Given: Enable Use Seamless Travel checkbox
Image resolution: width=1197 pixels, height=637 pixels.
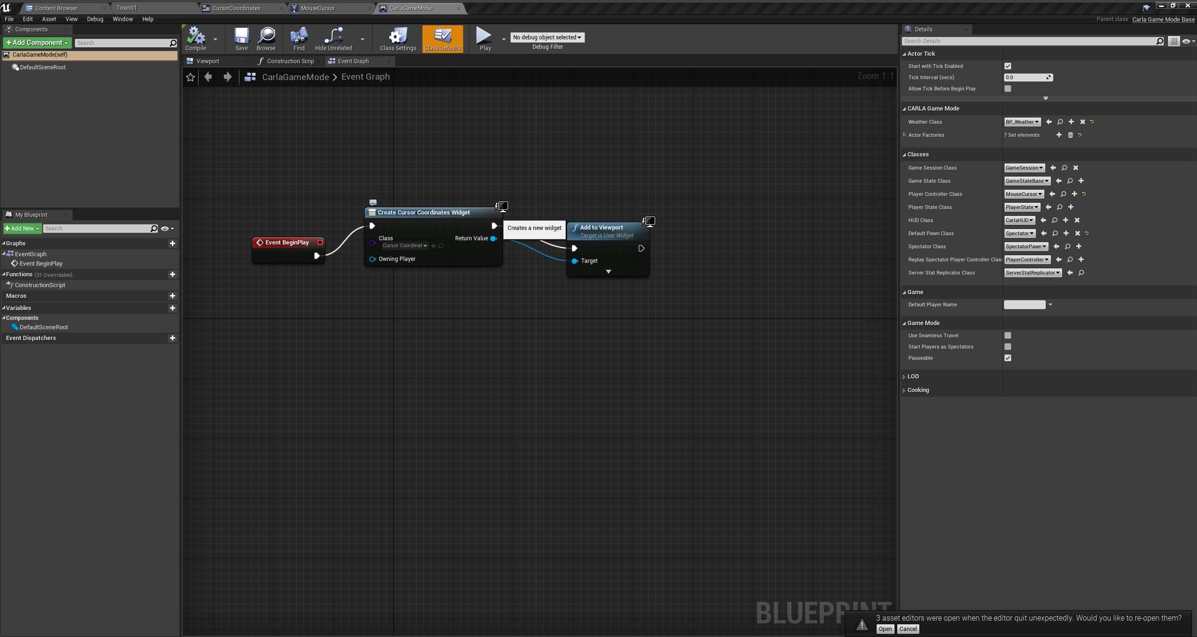Looking at the screenshot, I should click(x=1008, y=335).
